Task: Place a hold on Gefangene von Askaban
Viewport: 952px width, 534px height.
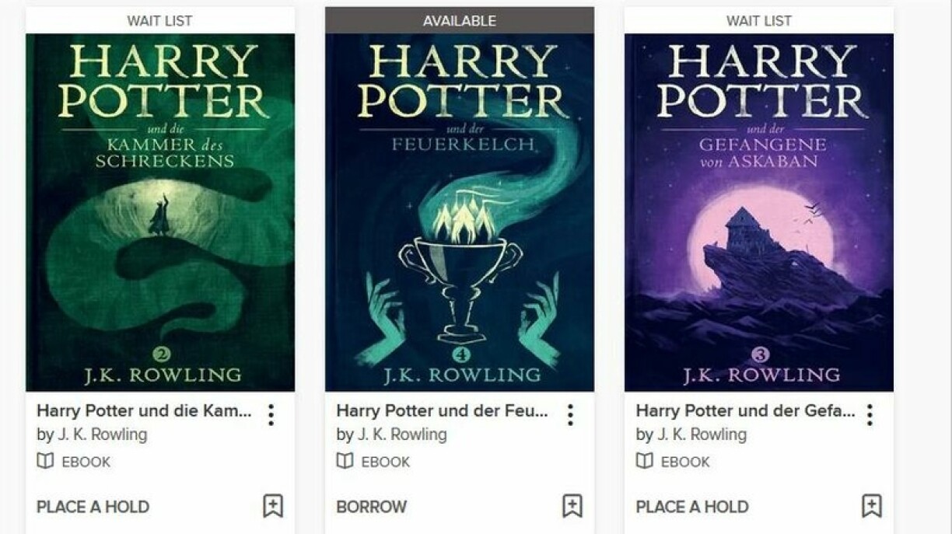Action: 692,507
